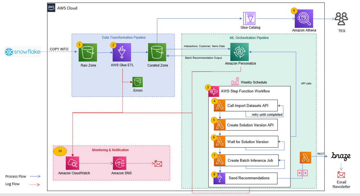Select the Amazon SNS icon
This screenshot has width=360, height=196.
pyautogui.click(x=120, y=163)
